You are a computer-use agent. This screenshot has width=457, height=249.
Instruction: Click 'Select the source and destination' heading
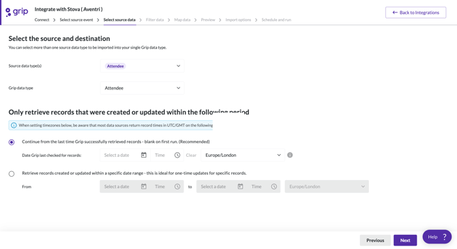59,38
